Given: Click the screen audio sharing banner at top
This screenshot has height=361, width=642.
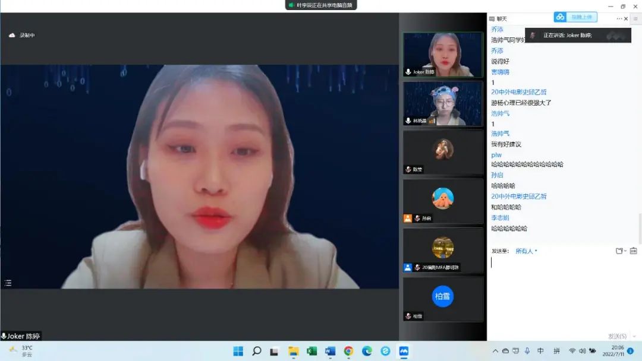Looking at the screenshot, I should click(x=321, y=5).
